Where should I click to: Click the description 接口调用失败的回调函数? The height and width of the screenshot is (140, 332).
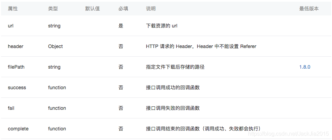(173, 108)
